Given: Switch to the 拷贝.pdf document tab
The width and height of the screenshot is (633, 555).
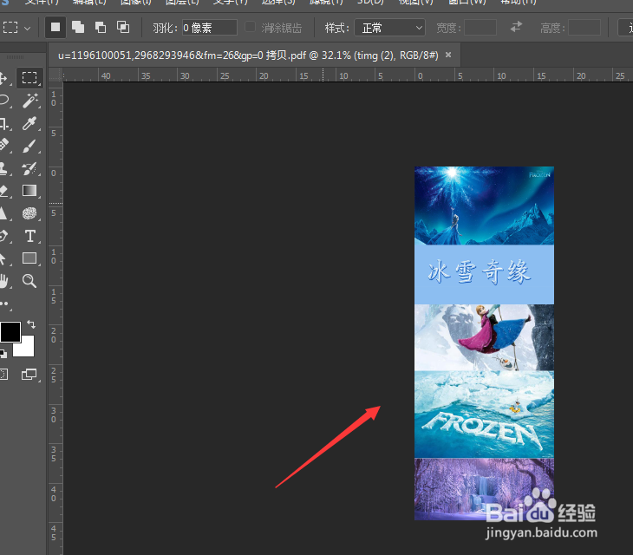Looking at the screenshot, I should click(248, 55).
